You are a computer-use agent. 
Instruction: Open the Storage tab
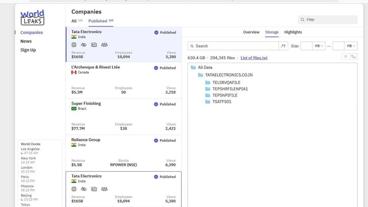pos(272,32)
